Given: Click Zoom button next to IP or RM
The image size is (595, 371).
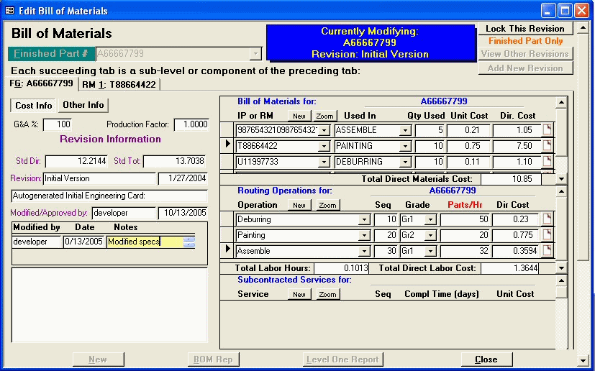Looking at the screenshot, I should [324, 116].
